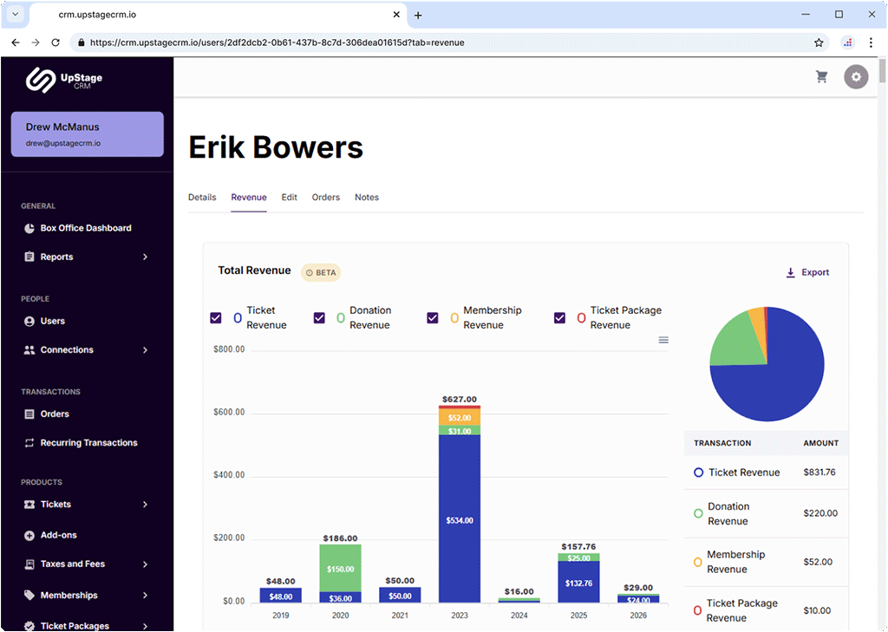This screenshot has height=632, width=888.
Task: Disable the Membership Revenue checkbox
Action: (433, 318)
